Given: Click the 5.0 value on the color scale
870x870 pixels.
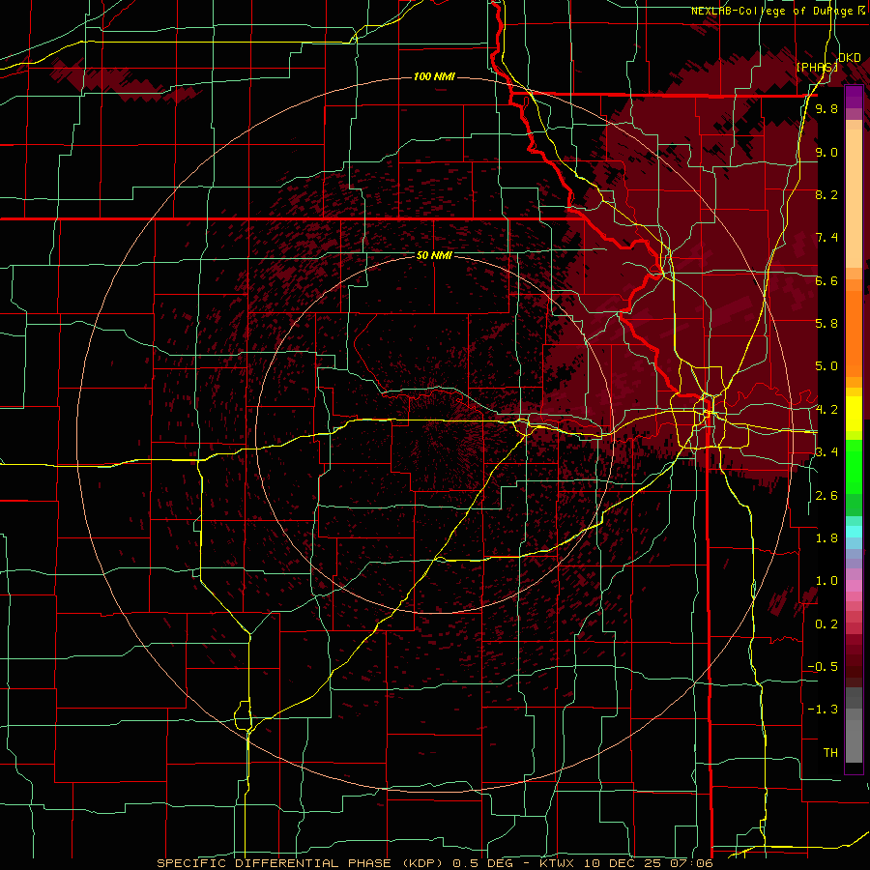Looking at the screenshot, I should (x=826, y=366).
